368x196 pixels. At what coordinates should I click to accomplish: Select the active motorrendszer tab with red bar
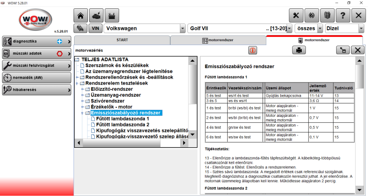pyautogui.click(x=314, y=40)
